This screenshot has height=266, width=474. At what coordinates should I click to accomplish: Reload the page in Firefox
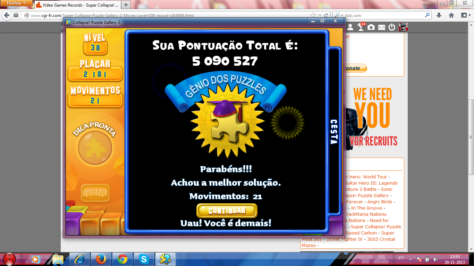click(326, 15)
